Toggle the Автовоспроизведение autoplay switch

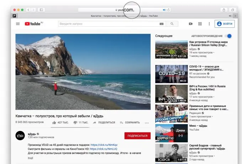tap(228, 36)
